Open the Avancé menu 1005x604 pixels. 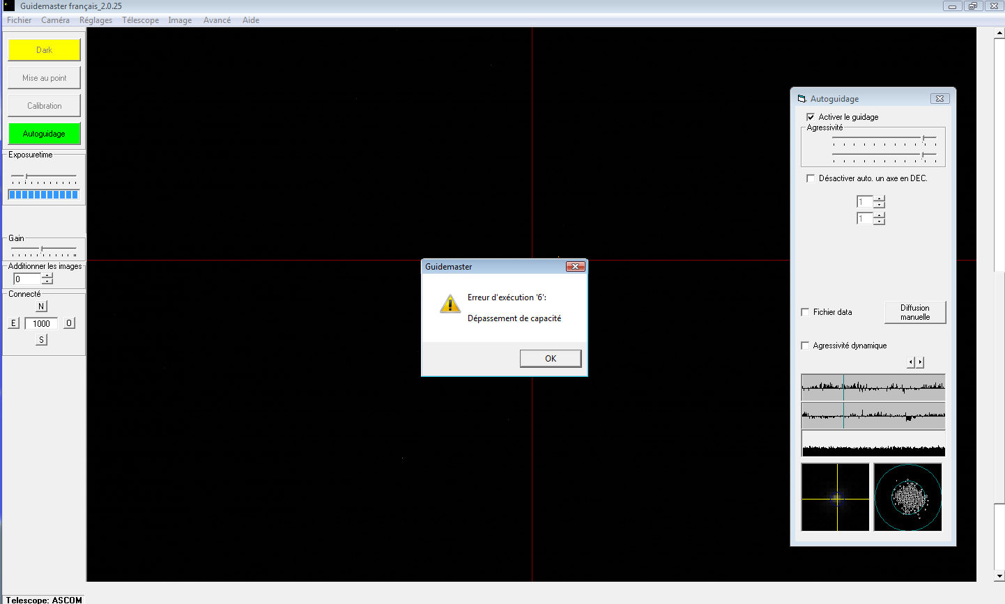[x=217, y=20]
